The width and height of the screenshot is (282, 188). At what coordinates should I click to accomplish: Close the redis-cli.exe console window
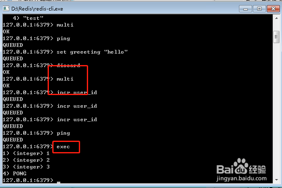coord(273,8)
